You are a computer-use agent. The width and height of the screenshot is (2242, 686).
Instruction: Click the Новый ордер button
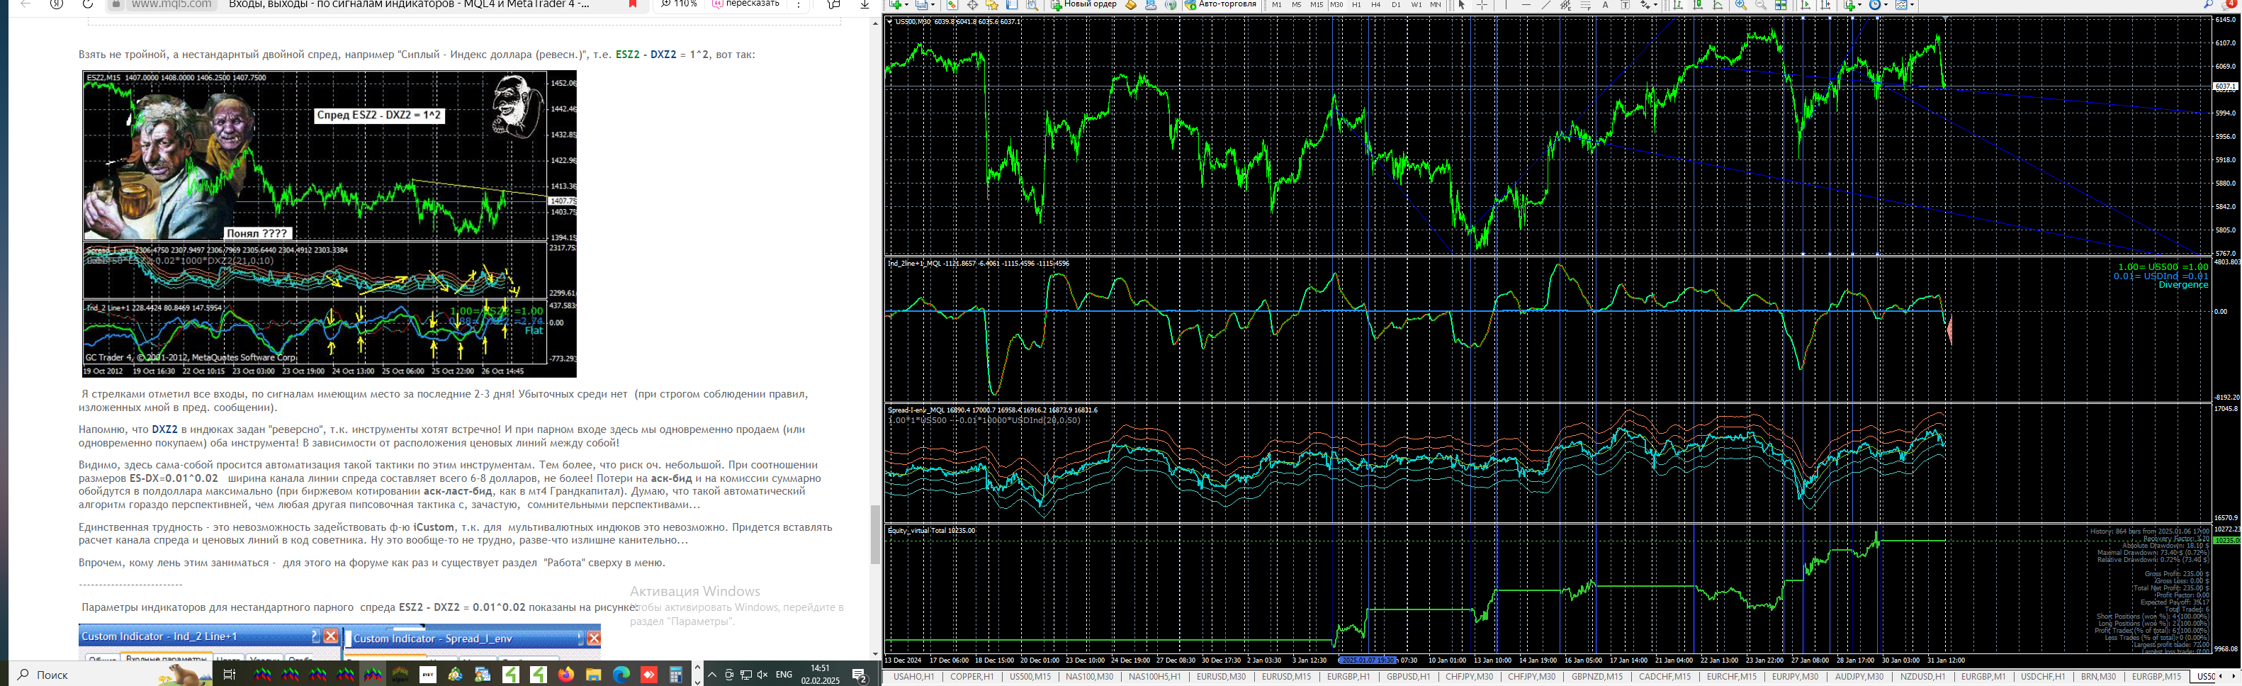pyautogui.click(x=1083, y=5)
